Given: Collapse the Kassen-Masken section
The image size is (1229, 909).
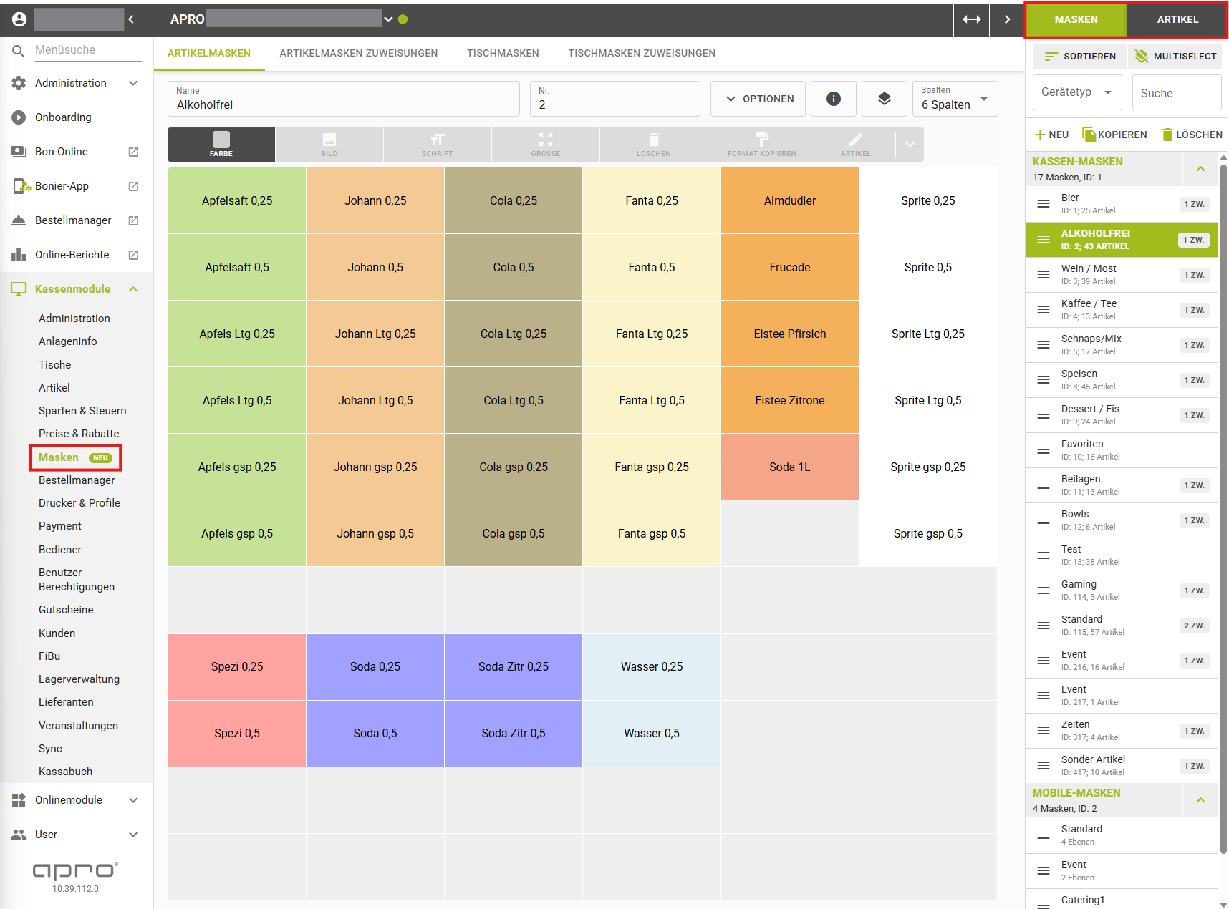Looking at the screenshot, I should pyautogui.click(x=1200, y=169).
